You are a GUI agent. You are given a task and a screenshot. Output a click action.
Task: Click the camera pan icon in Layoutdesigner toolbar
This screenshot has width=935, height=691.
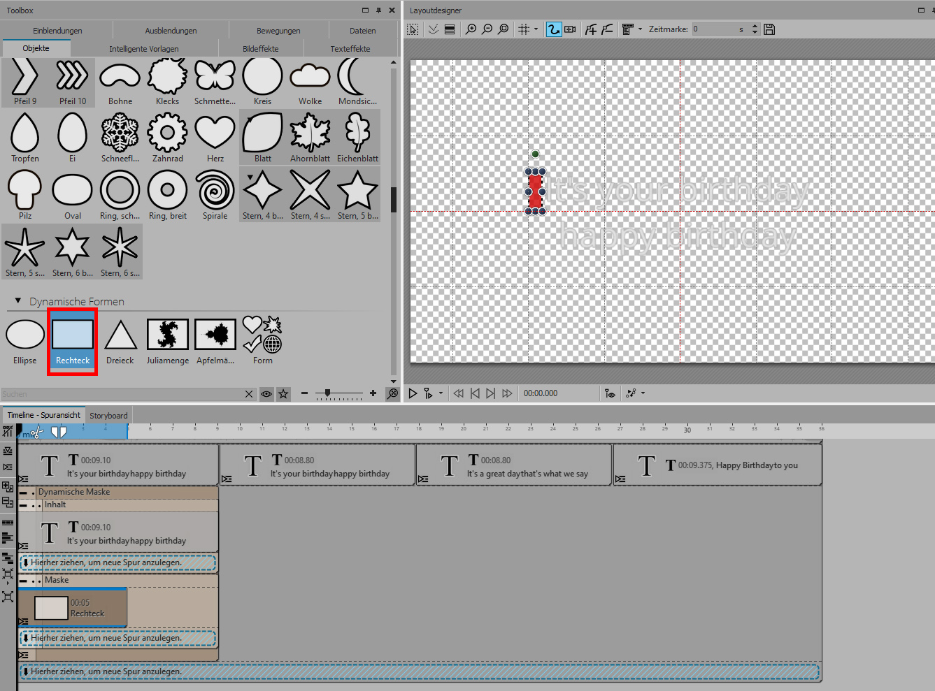(x=571, y=29)
